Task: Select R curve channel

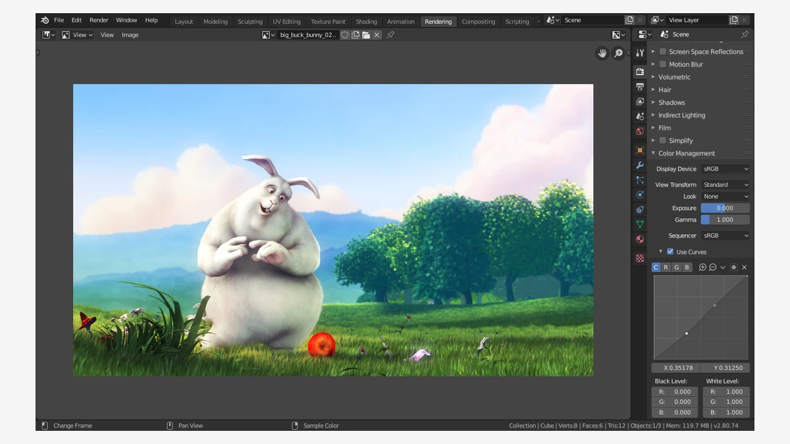Action: click(666, 268)
